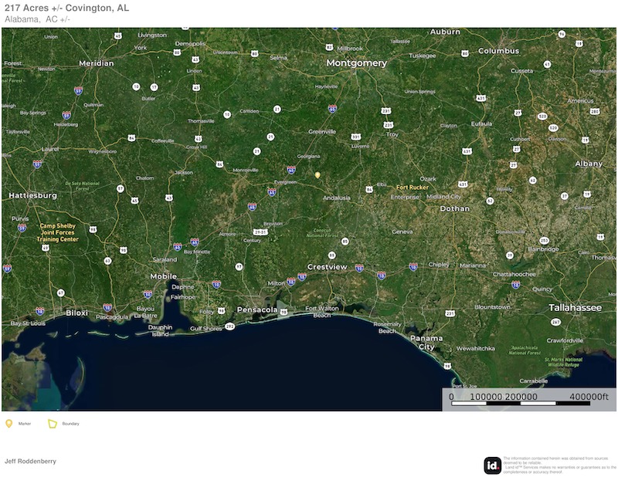
Task: Click the Mobile city label
Action: 163,276
